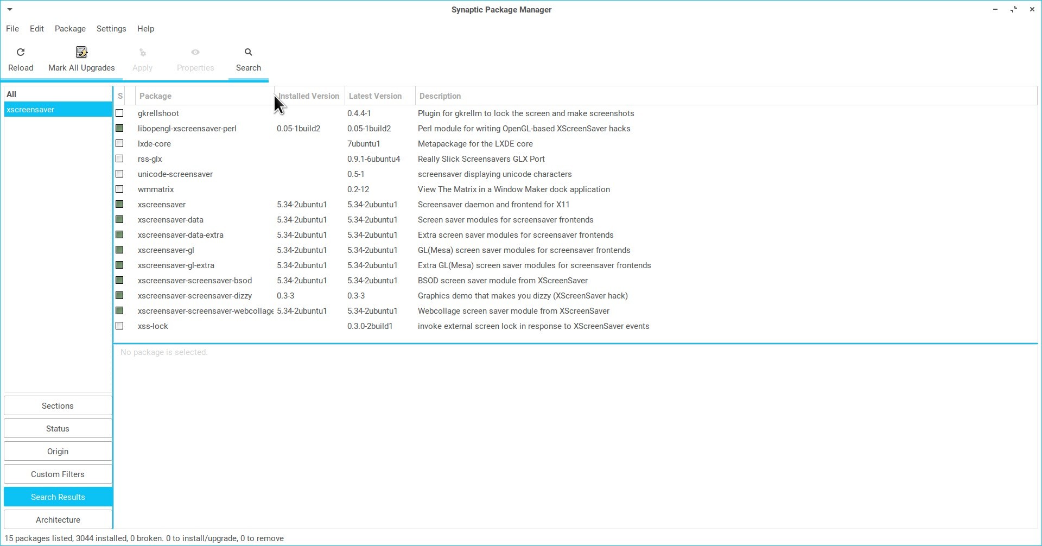
Task: Open the Package menu
Action: 70,29
